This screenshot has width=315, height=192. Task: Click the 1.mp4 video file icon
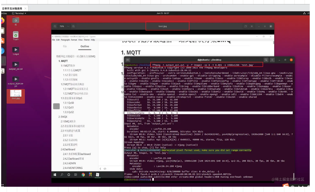pos(15,50)
